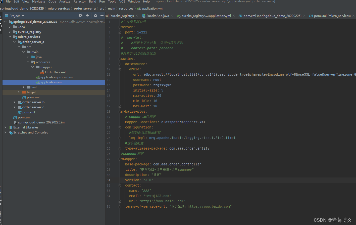
Task: Close the EurekaApp.java tab
Action: (172, 16)
